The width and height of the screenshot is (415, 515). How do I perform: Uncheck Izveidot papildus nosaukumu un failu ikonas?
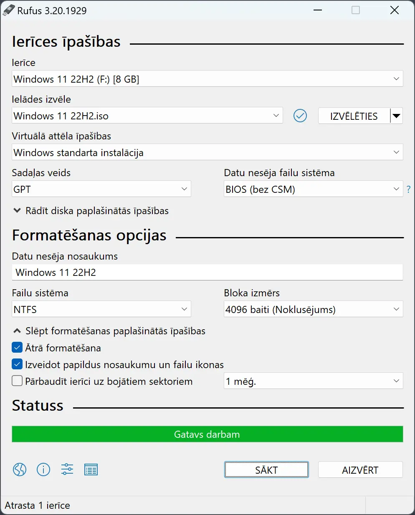[x=17, y=364]
